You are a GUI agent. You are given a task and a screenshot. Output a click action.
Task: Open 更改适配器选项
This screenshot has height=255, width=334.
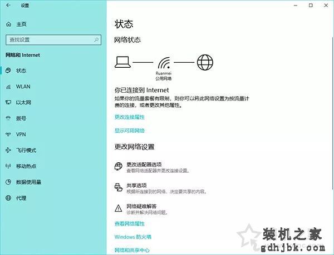pyautogui.click(x=144, y=164)
